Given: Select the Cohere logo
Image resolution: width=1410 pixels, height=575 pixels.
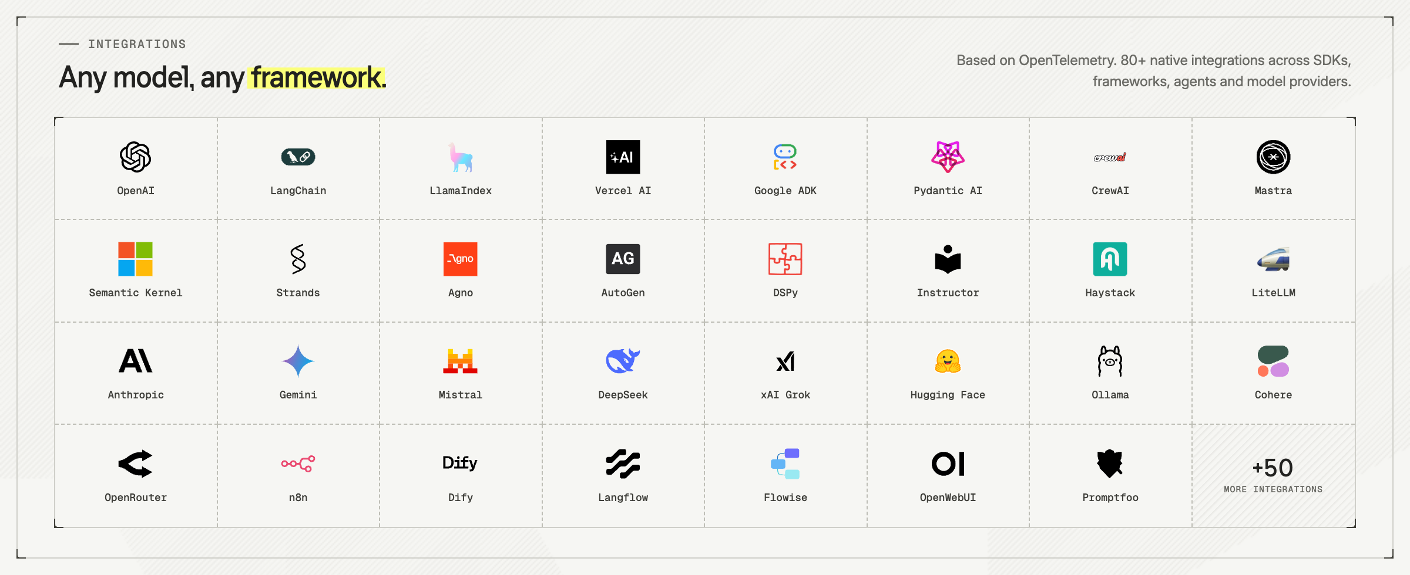Looking at the screenshot, I should (x=1273, y=361).
